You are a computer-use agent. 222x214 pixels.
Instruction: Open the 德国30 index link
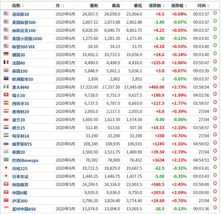pyautogui.click(x=19, y=55)
